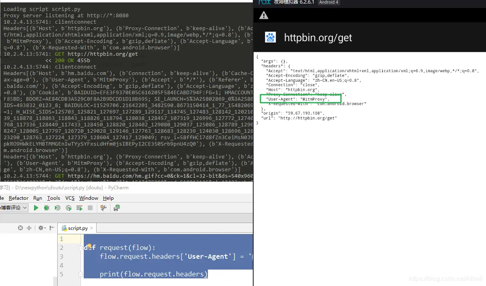The height and width of the screenshot is (286, 486).
Task: Click the Baidu paw icon in browser
Action: pos(270,37)
